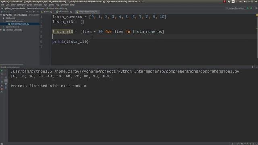The height and width of the screenshot is (145, 258).
Task: Click 'Process finished with exit code 0' text
Action: pos(48,86)
